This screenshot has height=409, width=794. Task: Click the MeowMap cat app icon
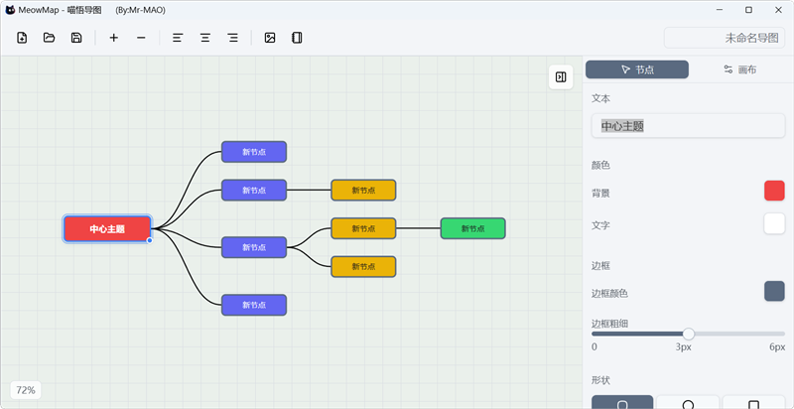click(10, 10)
